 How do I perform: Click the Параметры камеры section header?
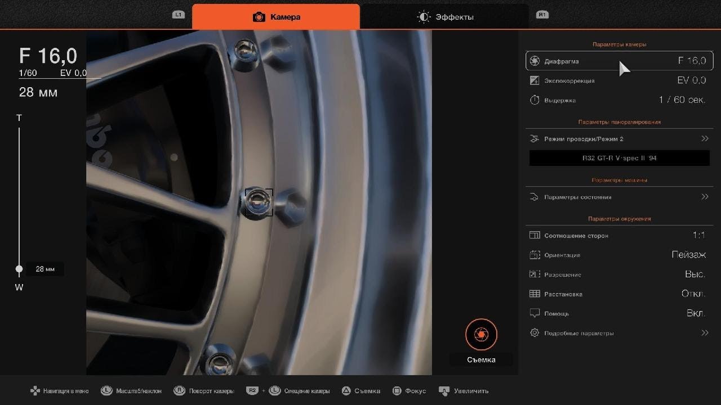coord(619,44)
